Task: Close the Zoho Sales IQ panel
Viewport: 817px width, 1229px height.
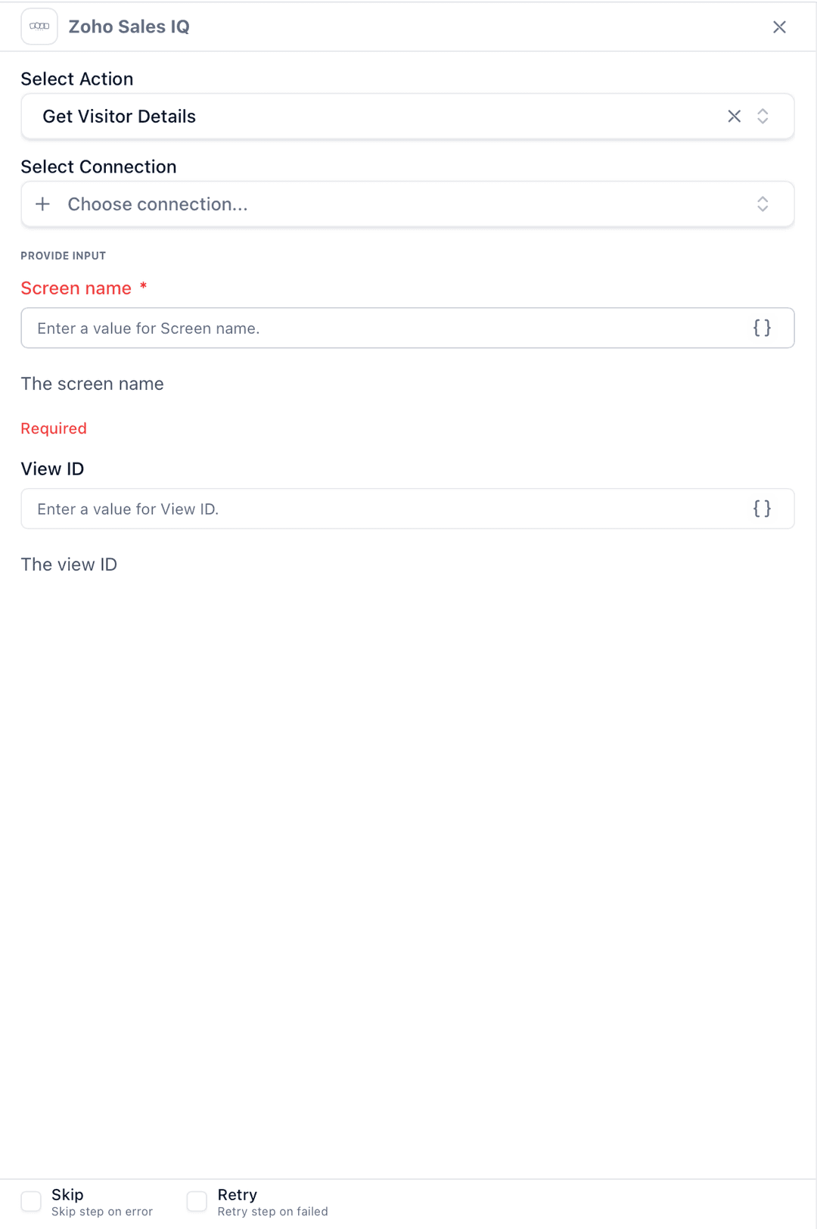Action: (779, 26)
